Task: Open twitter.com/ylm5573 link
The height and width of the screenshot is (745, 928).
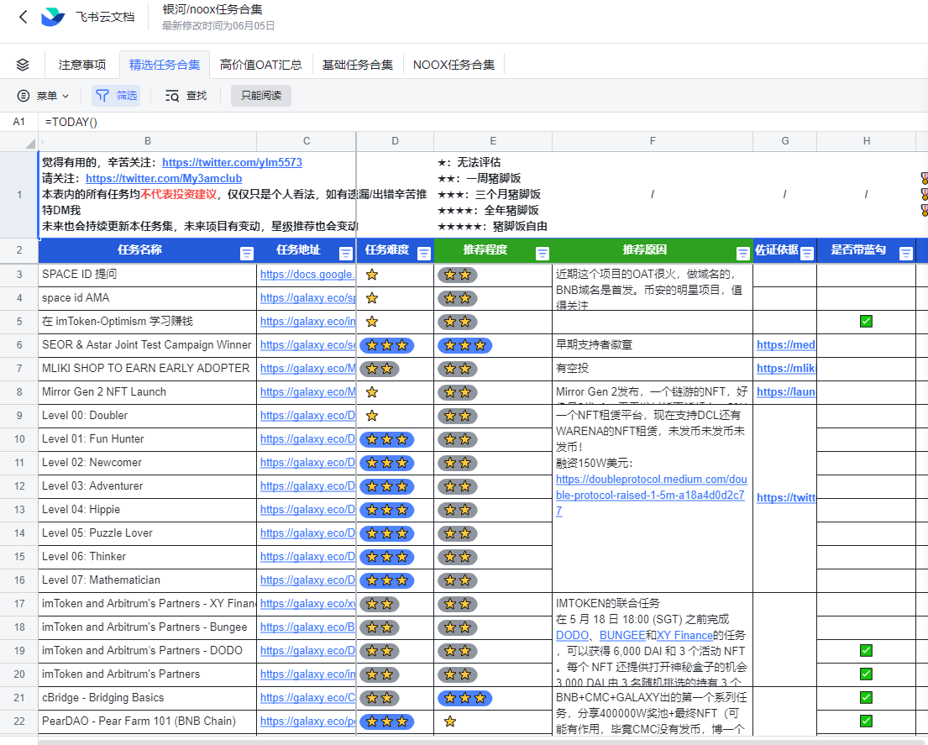Action: [x=232, y=162]
